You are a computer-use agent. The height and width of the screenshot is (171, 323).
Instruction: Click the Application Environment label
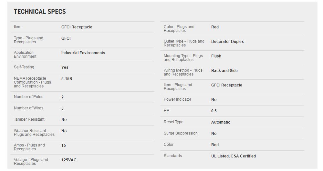point(25,55)
